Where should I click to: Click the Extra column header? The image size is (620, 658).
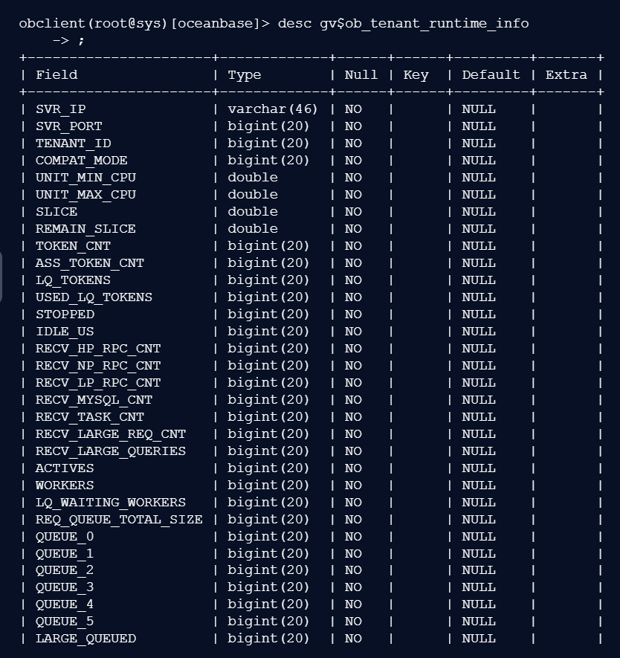tap(566, 74)
